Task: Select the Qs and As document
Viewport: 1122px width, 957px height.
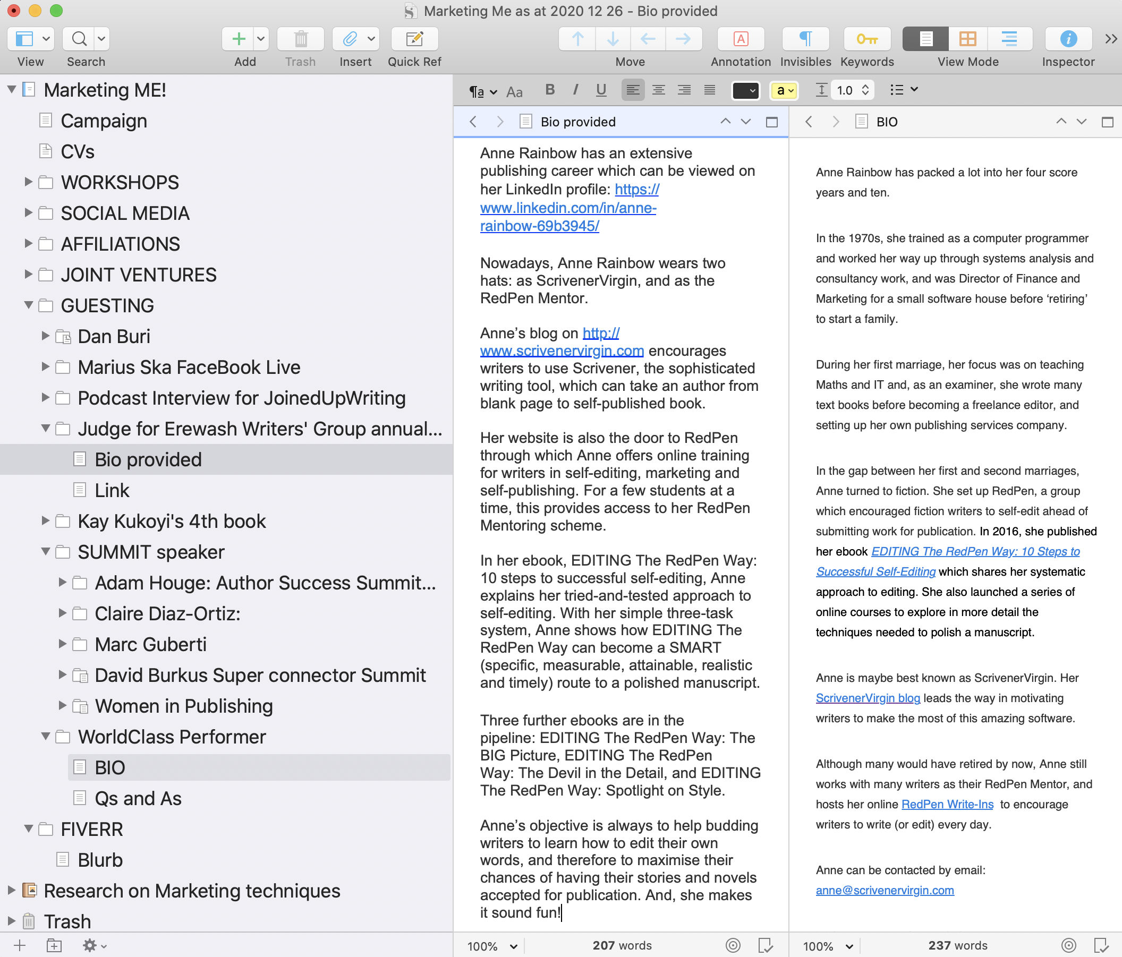Action: point(138,798)
